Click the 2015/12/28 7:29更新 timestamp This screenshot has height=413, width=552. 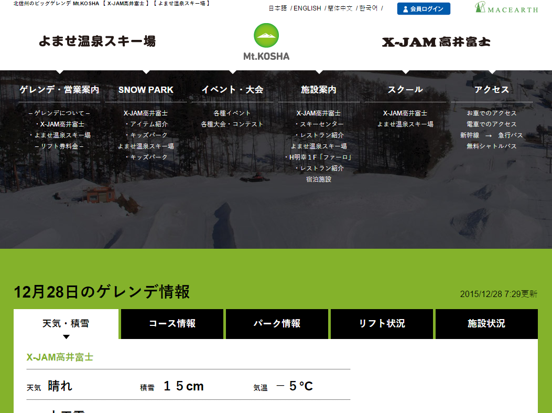pyautogui.click(x=499, y=294)
